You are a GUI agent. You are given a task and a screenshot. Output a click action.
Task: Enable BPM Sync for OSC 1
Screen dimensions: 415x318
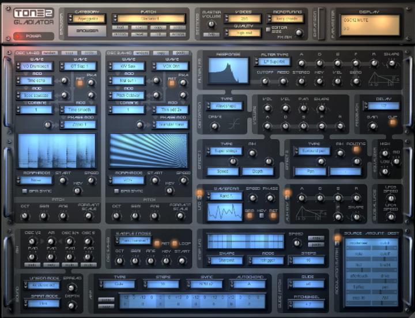25,191
